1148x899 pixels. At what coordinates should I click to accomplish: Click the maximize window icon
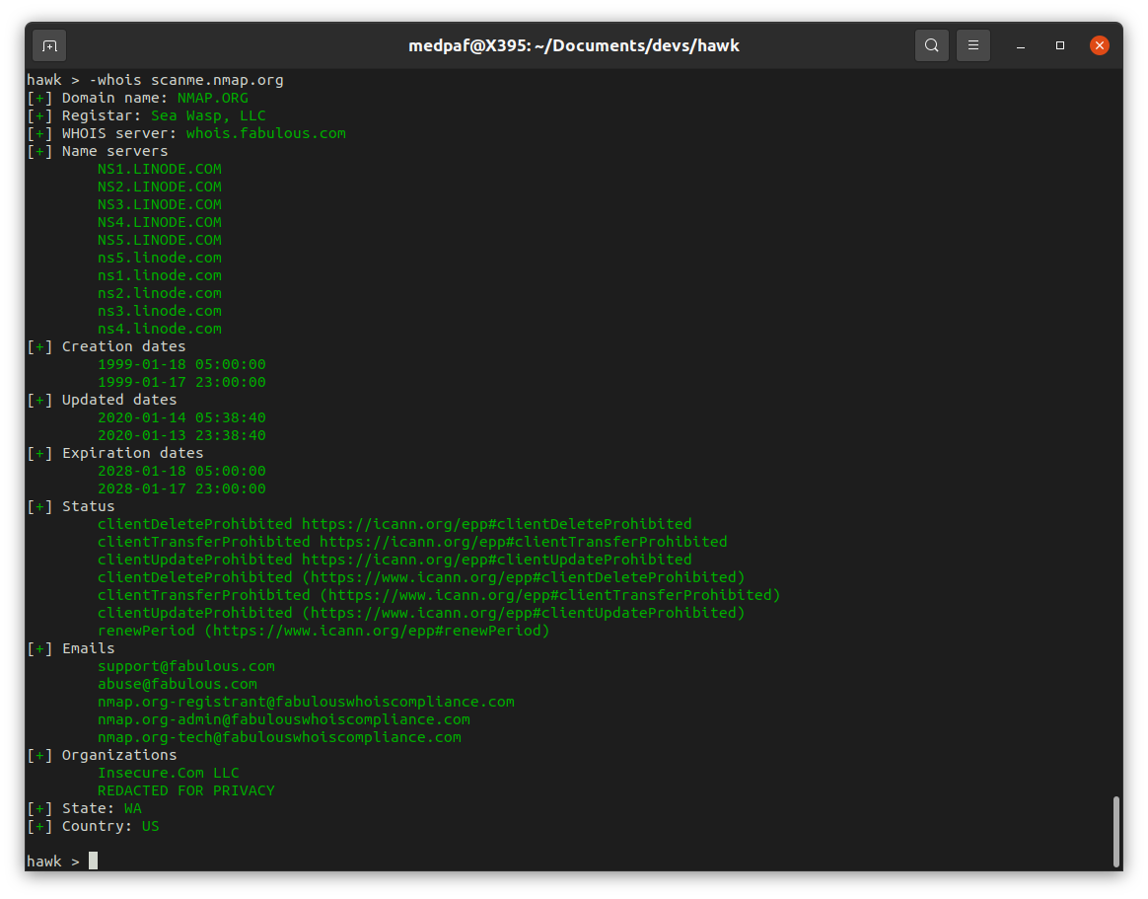point(1061,45)
